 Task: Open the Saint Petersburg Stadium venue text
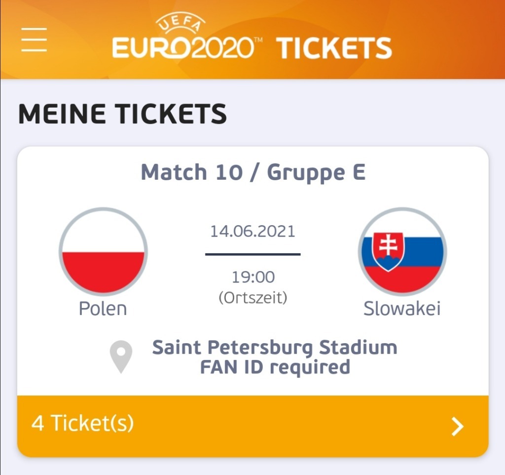pos(275,348)
